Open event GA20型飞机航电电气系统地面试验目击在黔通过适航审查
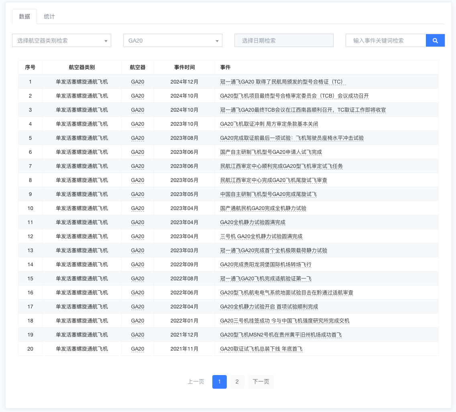Image resolution: width=456 pixels, height=412 pixels. pyautogui.click(x=287, y=292)
